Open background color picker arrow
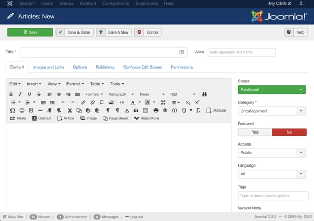Viewport: 314px width, 221px height. point(154,103)
